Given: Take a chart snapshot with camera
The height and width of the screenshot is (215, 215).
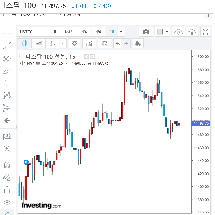Looking at the screenshot, I should click(146, 32).
